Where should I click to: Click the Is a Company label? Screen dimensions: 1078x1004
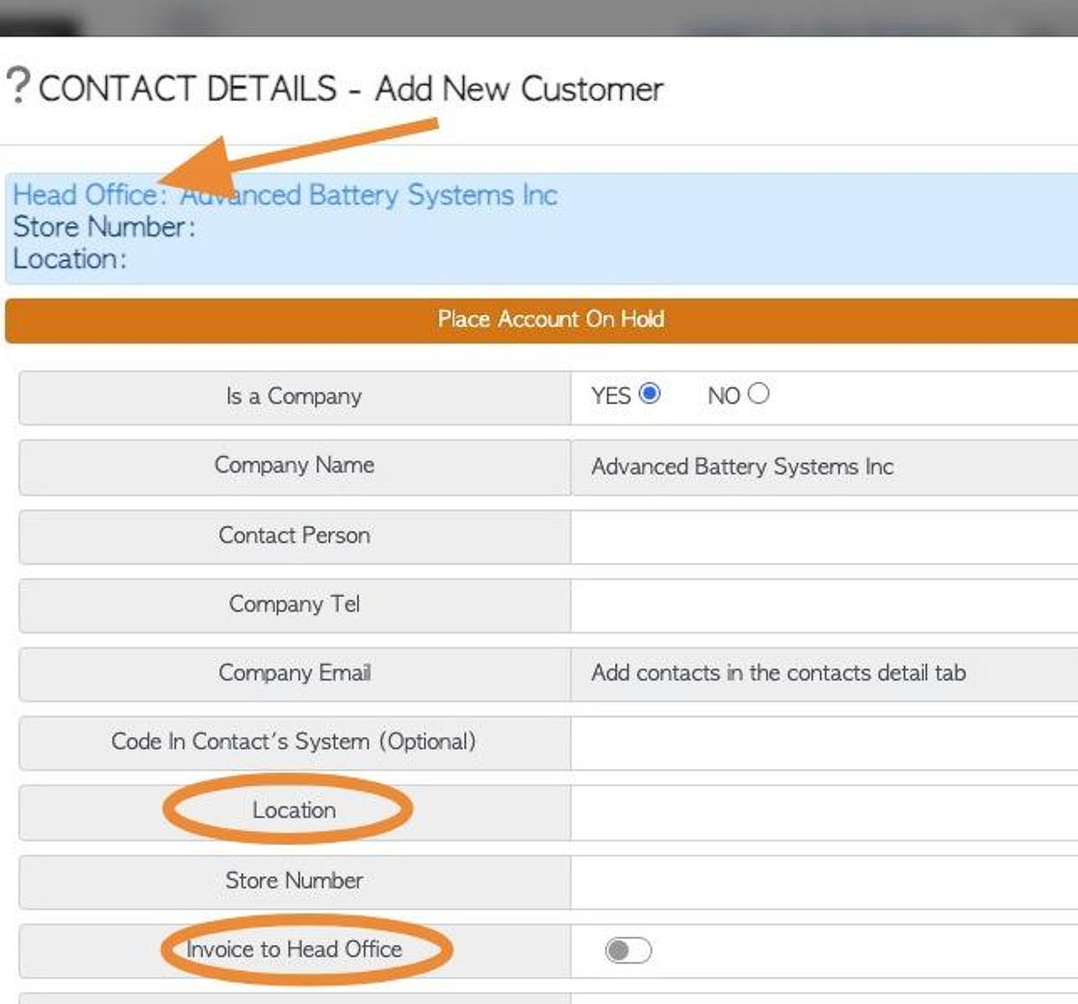pos(294,396)
